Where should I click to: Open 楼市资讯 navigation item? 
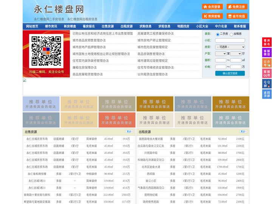[51, 26]
